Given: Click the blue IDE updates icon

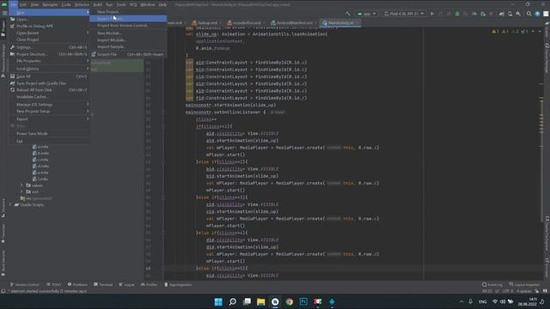Looking at the screenshot, I should [x=537, y=14].
